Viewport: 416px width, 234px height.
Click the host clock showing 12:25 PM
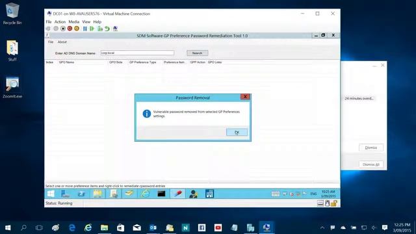point(402,227)
